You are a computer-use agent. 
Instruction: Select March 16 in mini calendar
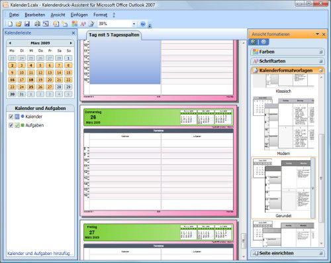(13, 79)
